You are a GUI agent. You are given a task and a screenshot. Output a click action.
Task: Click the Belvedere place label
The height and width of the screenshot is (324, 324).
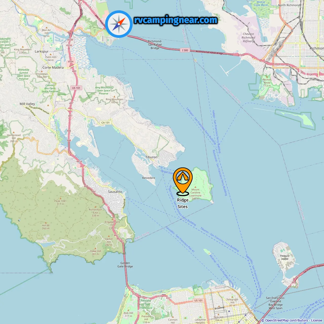click(149, 178)
